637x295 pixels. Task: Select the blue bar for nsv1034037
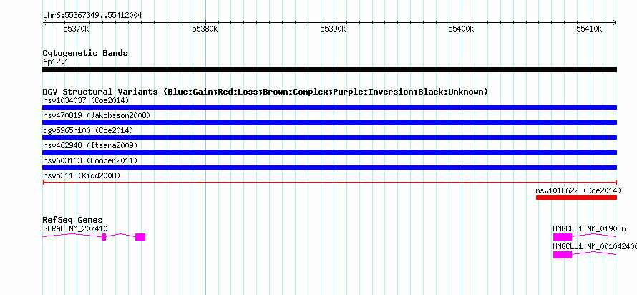(x=329, y=107)
